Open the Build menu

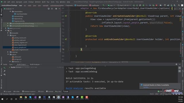[x=44, y=2]
